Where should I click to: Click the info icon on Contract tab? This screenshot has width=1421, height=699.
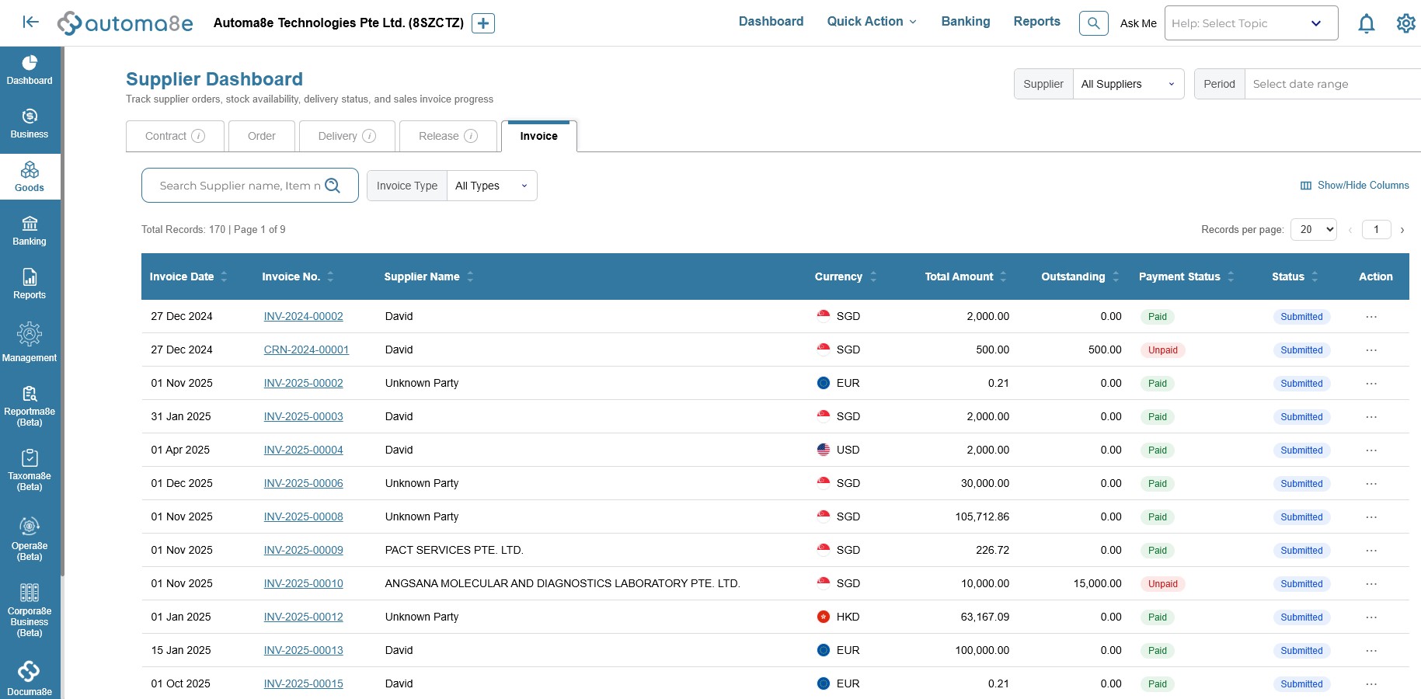click(x=198, y=136)
